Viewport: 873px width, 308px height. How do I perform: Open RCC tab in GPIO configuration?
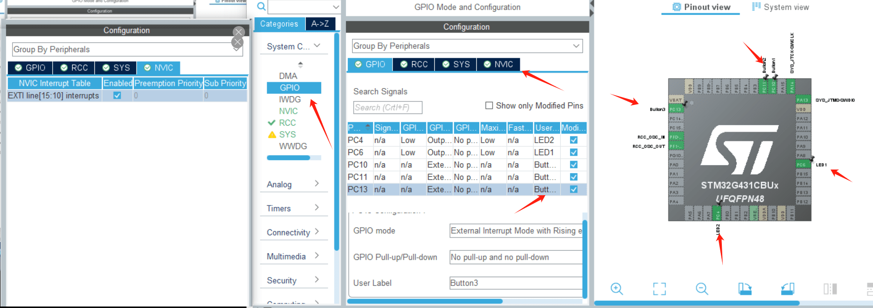[x=414, y=65]
